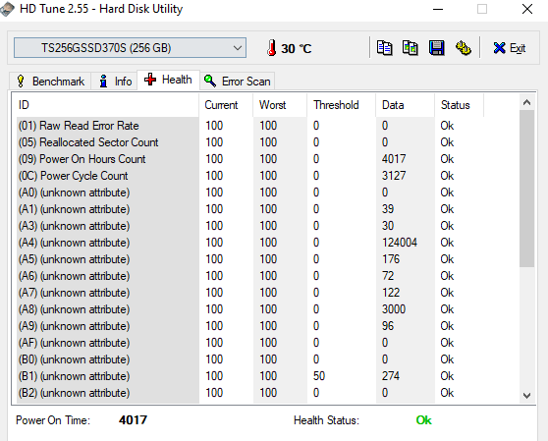This screenshot has width=548, height=441.
Task: Open the Error Scan tab
Action: coord(238,82)
